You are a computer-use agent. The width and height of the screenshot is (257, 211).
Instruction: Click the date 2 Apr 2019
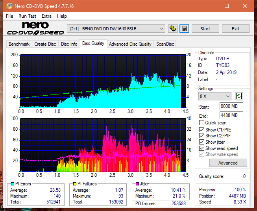click(x=226, y=72)
